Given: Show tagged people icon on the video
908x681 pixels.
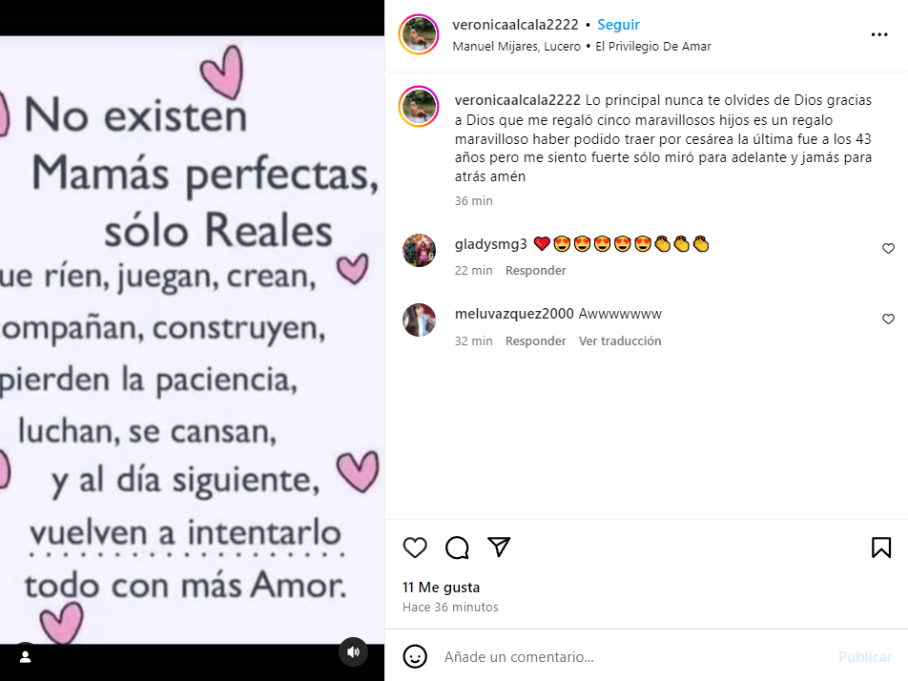Looking at the screenshot, I should [26, 656].
